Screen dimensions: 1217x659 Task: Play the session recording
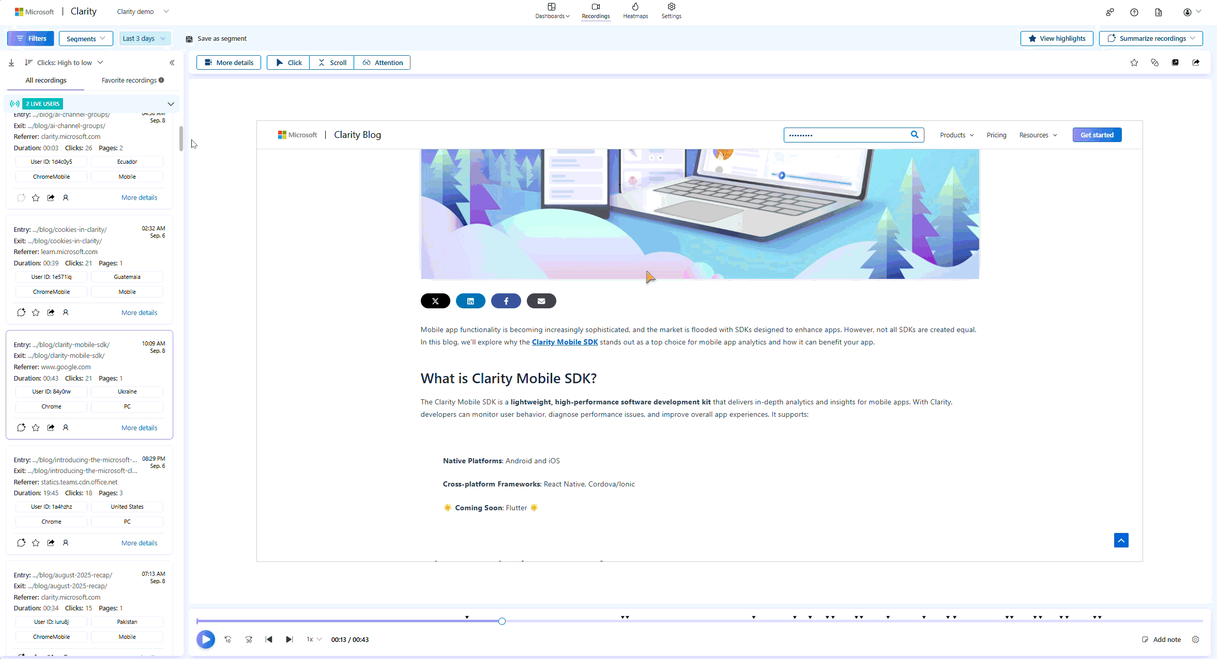tap(206, 639)
